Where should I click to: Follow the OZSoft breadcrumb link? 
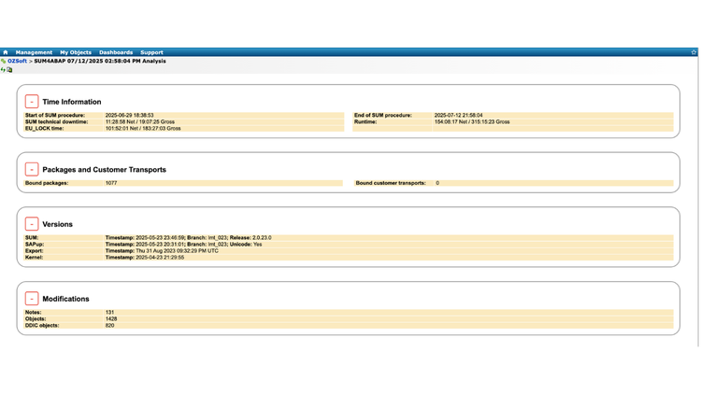coord(17,62)
